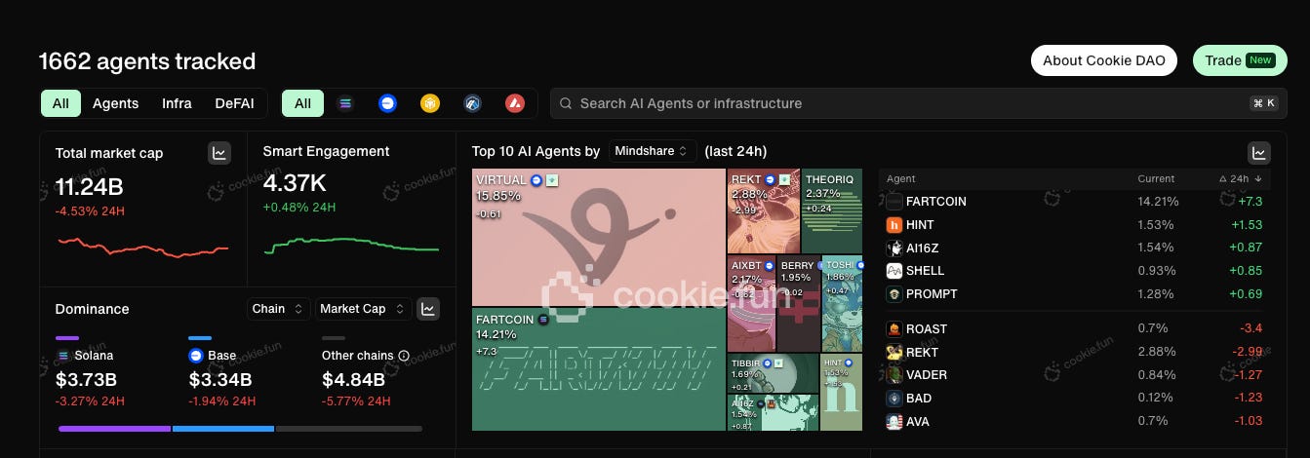Click the Current column header

click(1155, 179)
